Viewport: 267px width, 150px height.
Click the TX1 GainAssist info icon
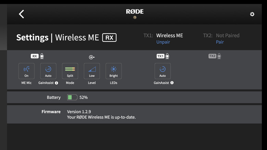pos(172,83)
